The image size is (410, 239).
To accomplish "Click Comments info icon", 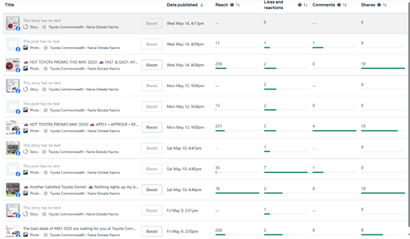I will [x=339, y=5].
